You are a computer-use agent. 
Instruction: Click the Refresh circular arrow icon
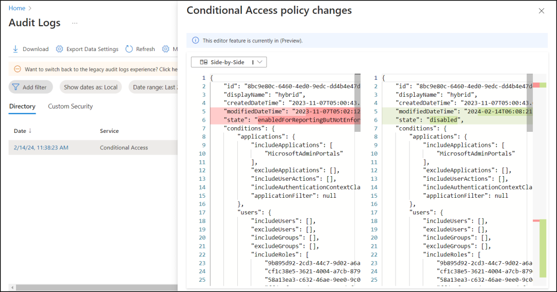coord(129,49)
